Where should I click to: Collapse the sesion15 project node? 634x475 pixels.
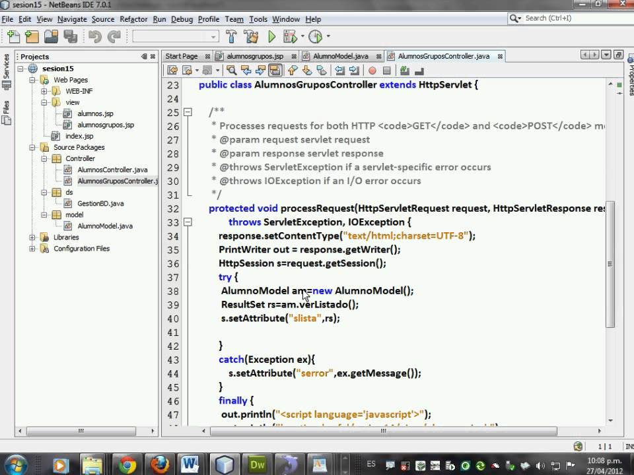20,69
